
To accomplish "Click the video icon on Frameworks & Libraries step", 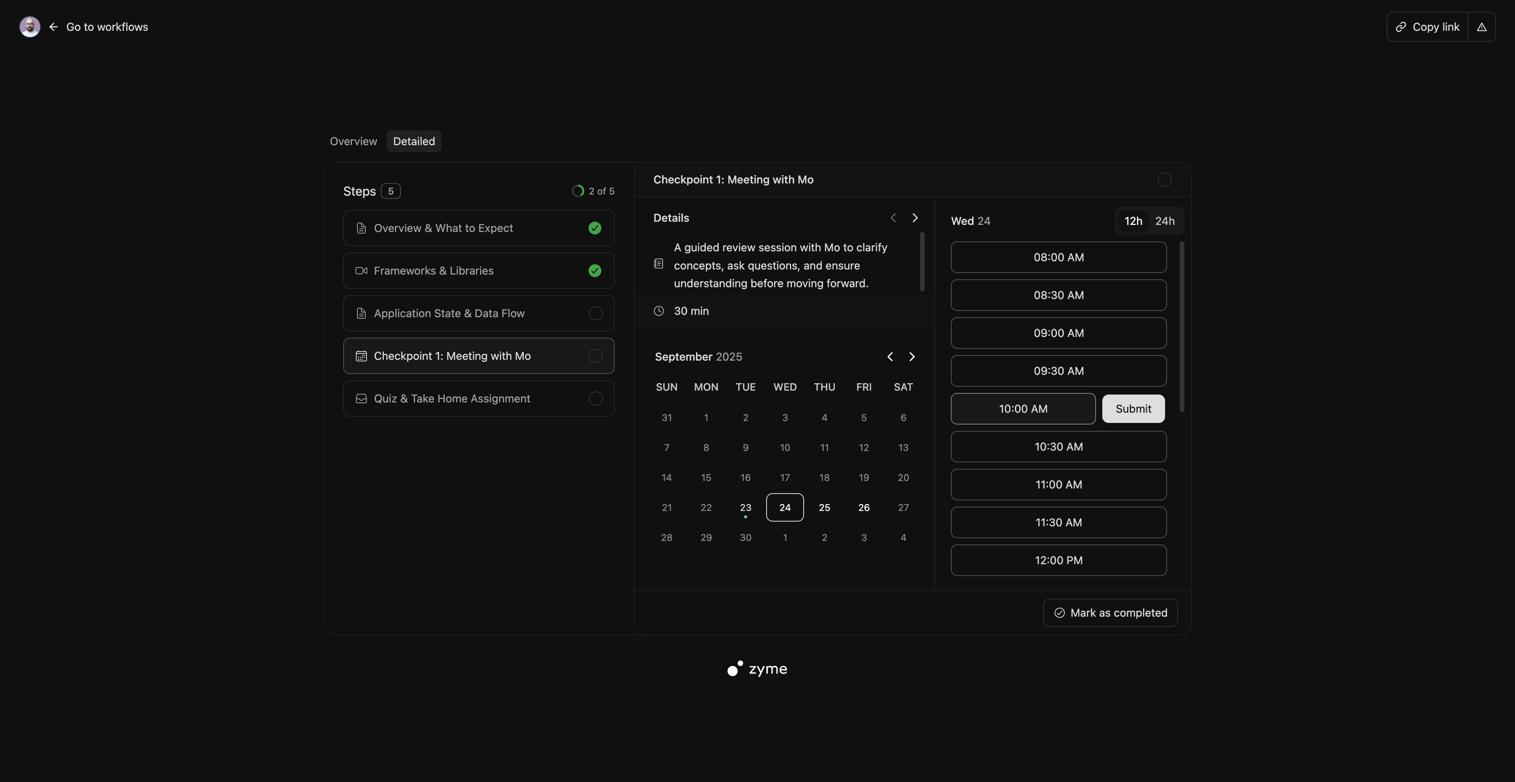I will click(x=361, y=271).
